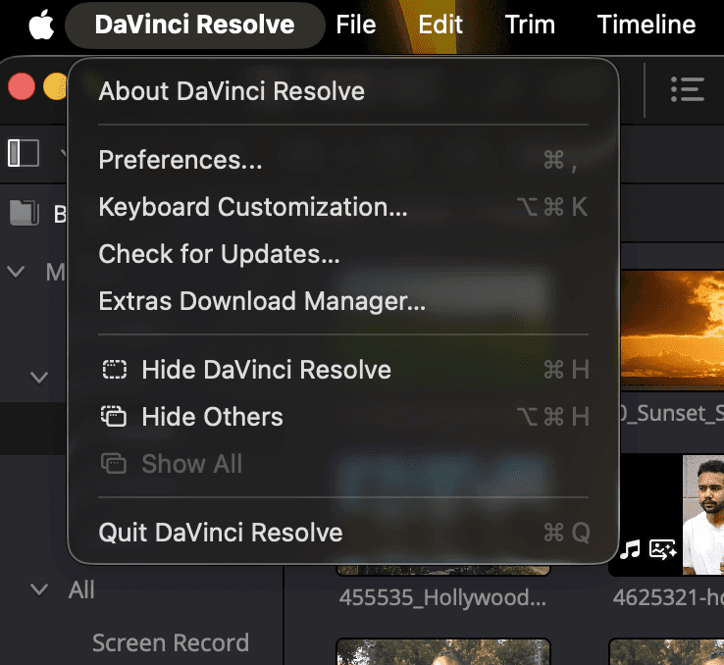Open the Timeline menu
The height and width of the screenshot is (665, 724).
pyautogui.click(x=646, y=25)
